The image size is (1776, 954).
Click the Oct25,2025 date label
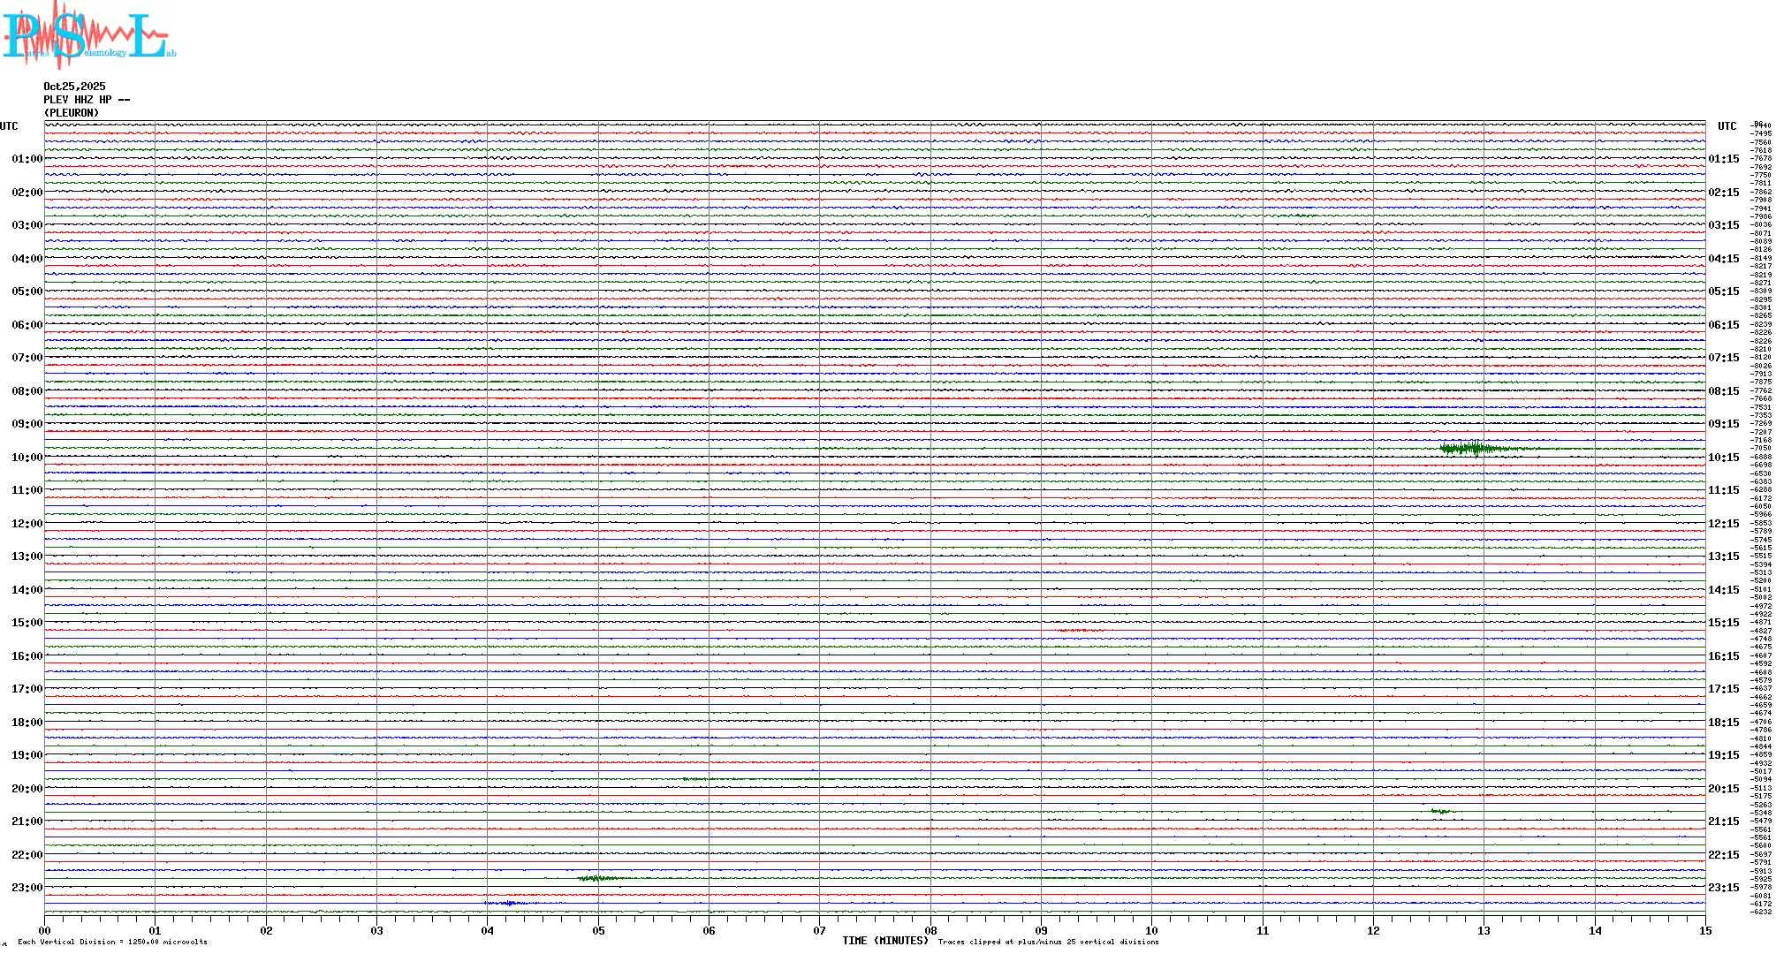[x=74, y=87]
